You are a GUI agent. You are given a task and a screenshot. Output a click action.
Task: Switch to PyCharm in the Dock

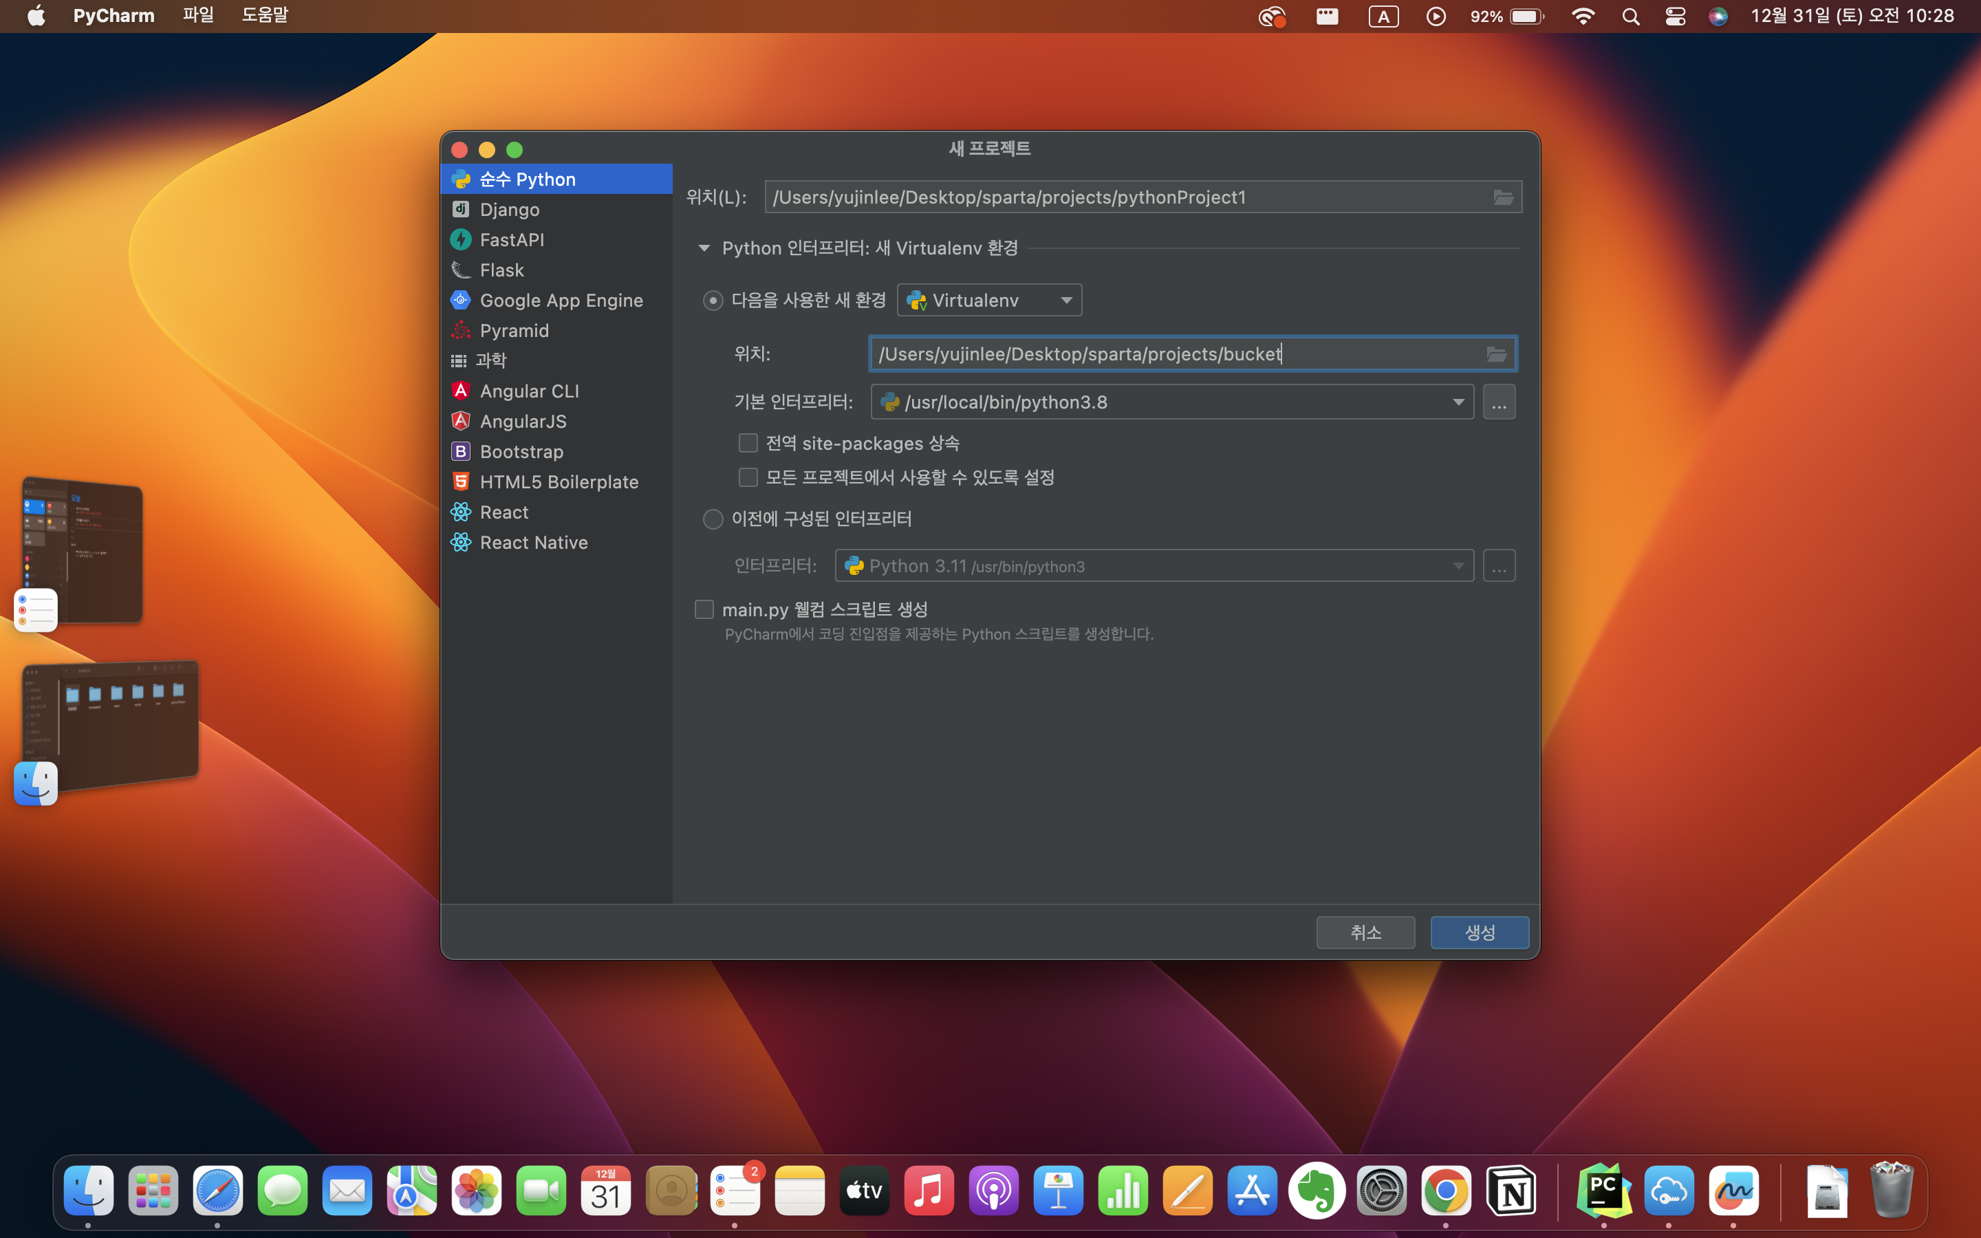click(x=1603, y=1191)
